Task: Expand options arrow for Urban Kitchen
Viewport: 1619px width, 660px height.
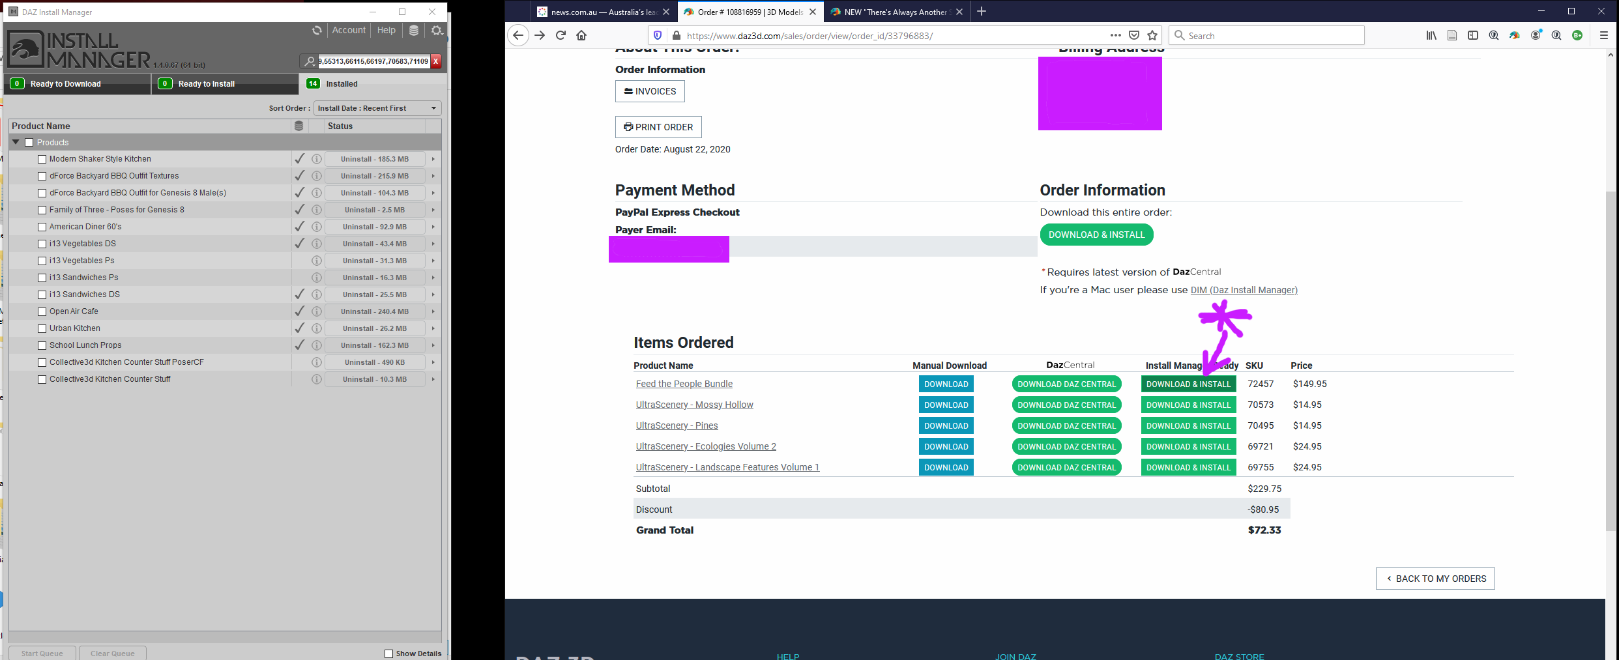Action: tap(433, 328)
